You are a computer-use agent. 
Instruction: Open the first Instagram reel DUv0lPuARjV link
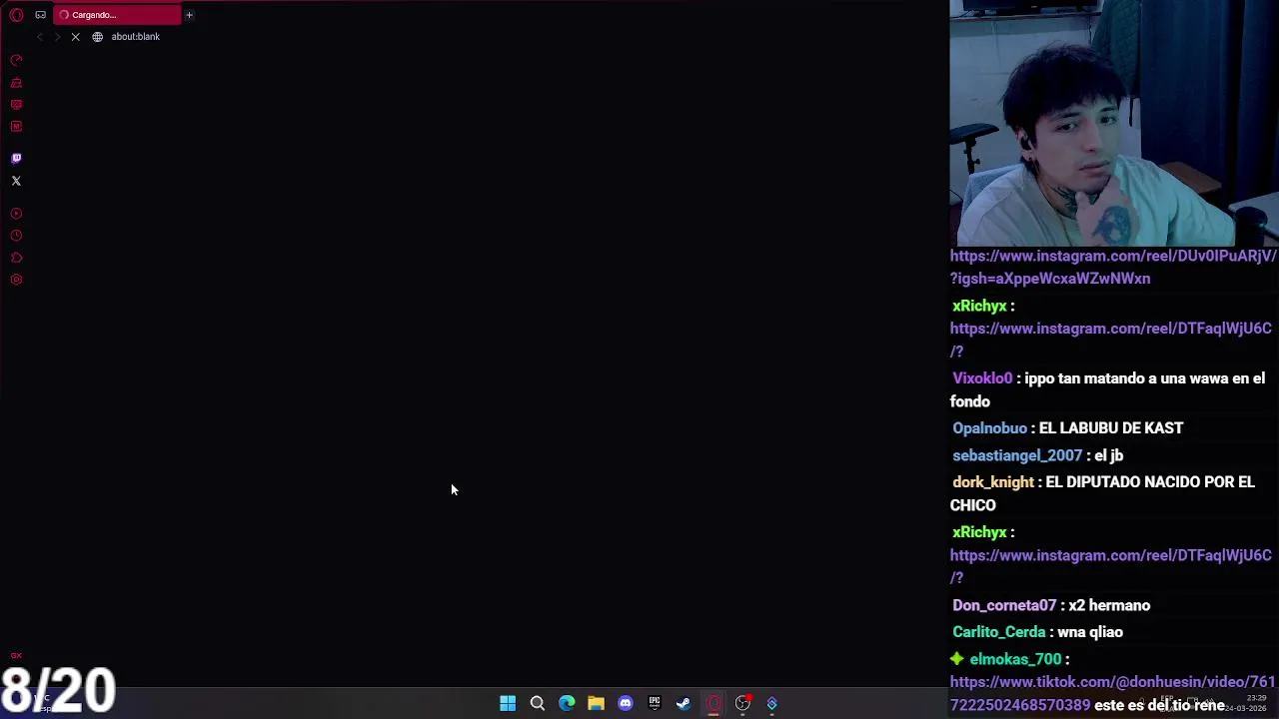click(x=1113, y=268)
